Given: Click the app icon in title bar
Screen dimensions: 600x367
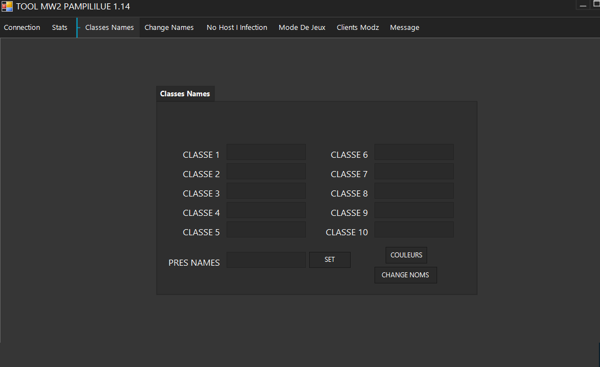Looking at the screenshot, I should tap(7, 6).
